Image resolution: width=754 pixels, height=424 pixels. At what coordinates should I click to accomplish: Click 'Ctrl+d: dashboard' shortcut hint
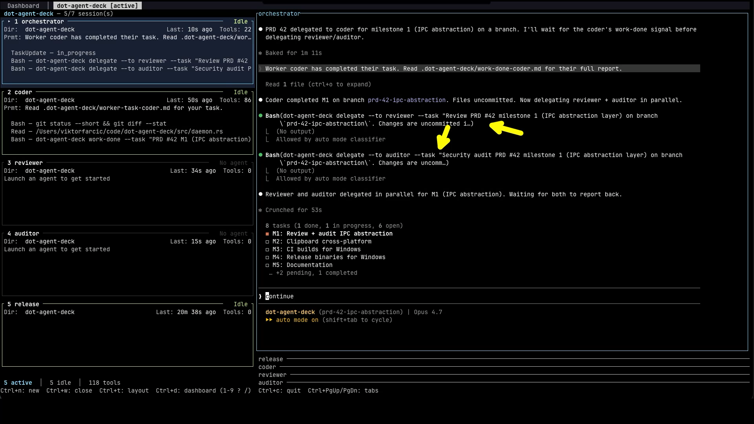tap(186, 391)
